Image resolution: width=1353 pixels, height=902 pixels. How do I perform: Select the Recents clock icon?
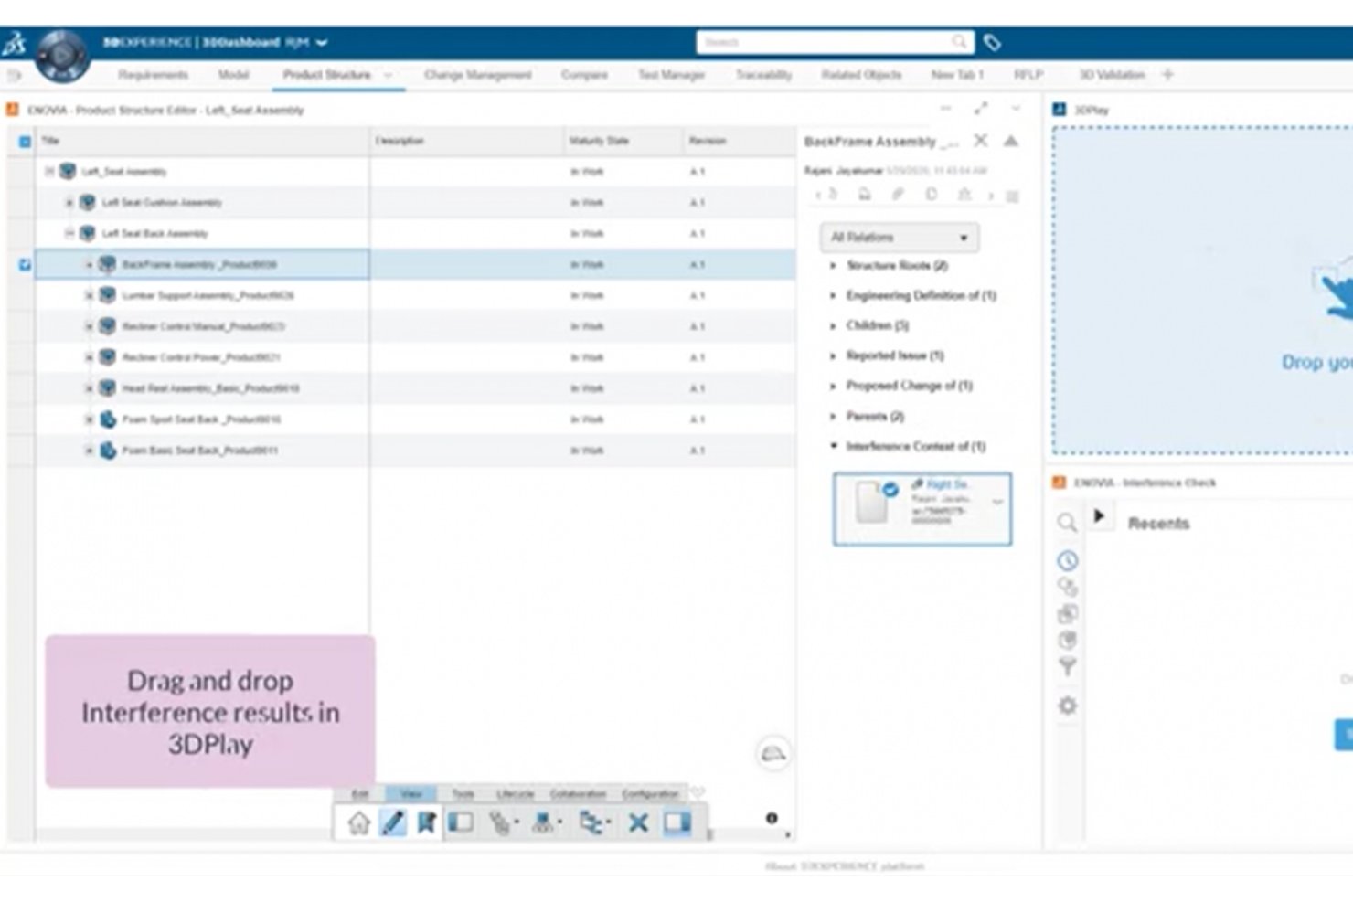[1067, 560]
